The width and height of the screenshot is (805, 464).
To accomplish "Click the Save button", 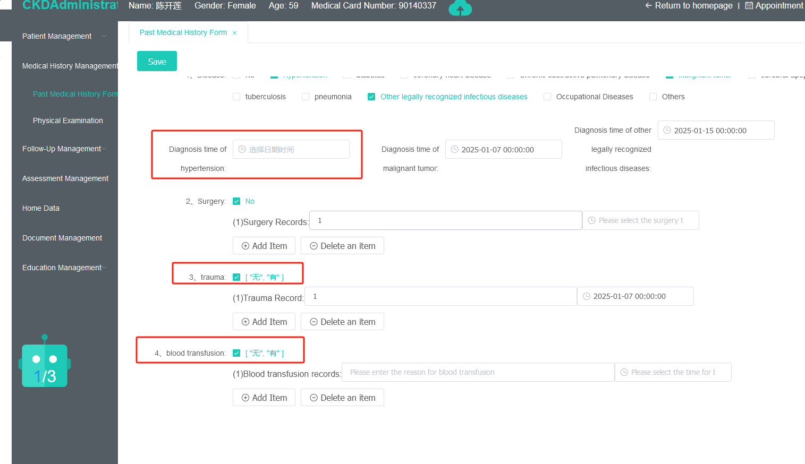I will tap(157, 61).
